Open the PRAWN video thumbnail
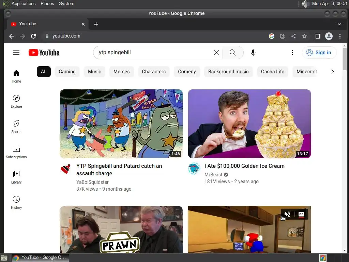349x262 pixels. pos(121,230)
